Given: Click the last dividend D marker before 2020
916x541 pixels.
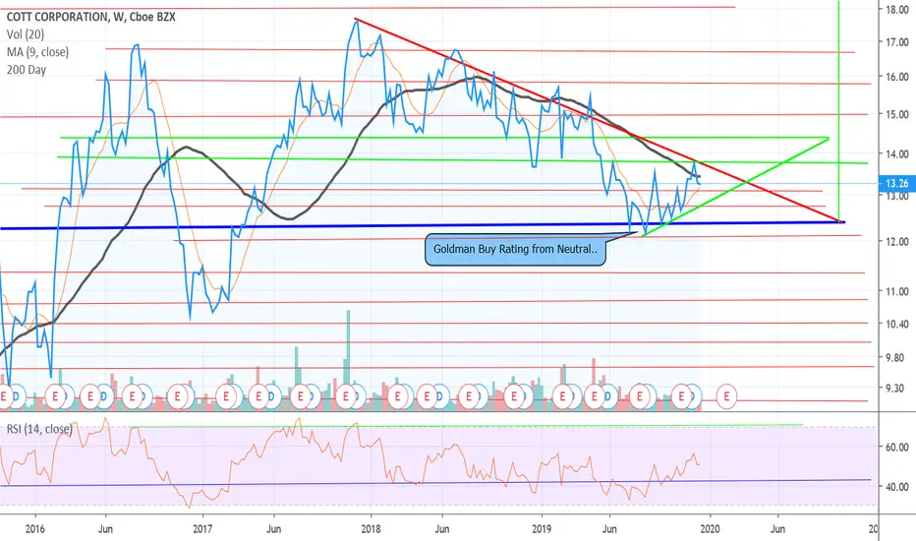Looking at the screenshot, I should tap(694, 396).
